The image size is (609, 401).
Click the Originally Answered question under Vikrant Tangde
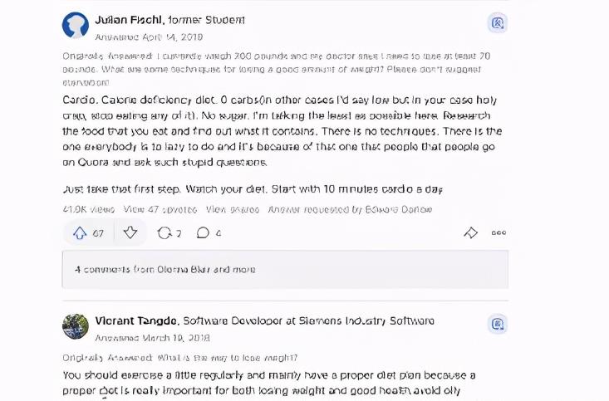point(228,358)
